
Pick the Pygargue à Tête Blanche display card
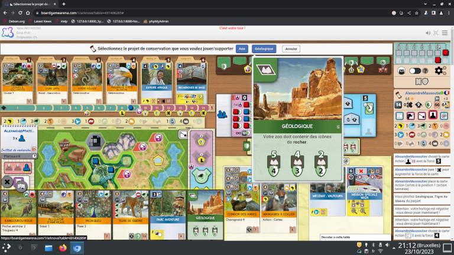tap(122, 80)
